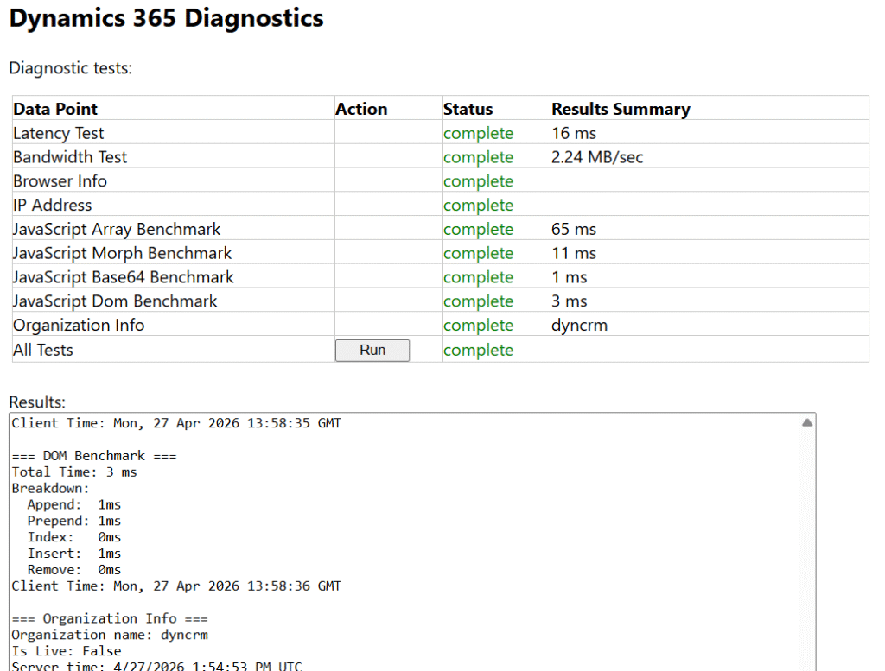
Task: Click the '2.24 MB/sec' bandwidth result
Action: pos(597,157)
